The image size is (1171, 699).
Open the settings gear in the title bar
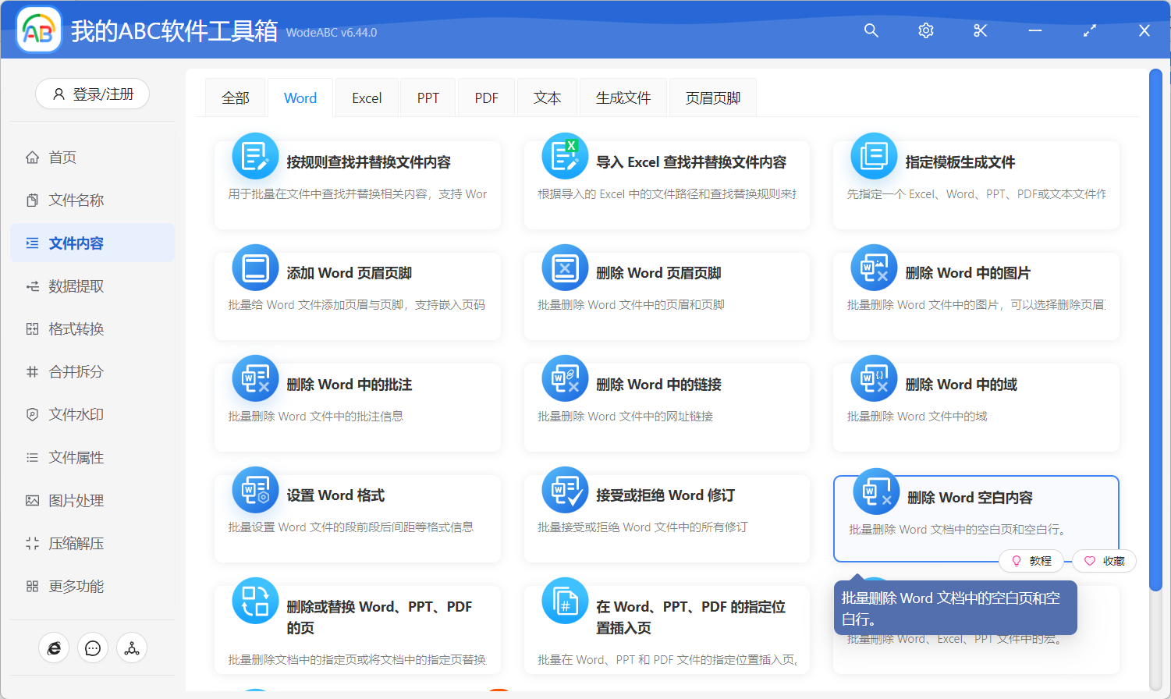(x=925, y=30)
